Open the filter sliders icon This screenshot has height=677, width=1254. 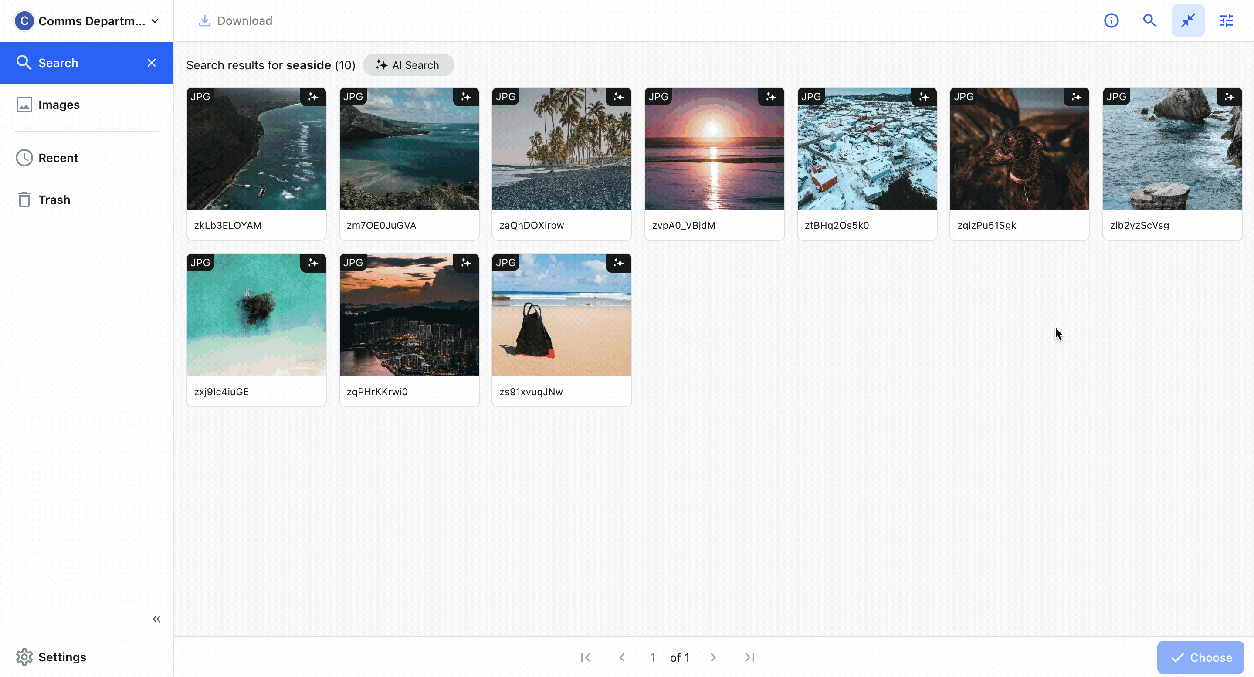point(1226,20)
